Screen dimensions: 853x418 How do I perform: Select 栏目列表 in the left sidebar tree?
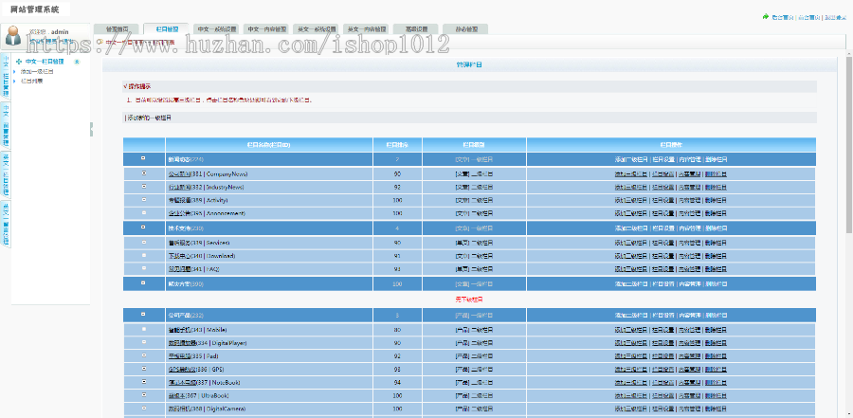pos(32,82)
